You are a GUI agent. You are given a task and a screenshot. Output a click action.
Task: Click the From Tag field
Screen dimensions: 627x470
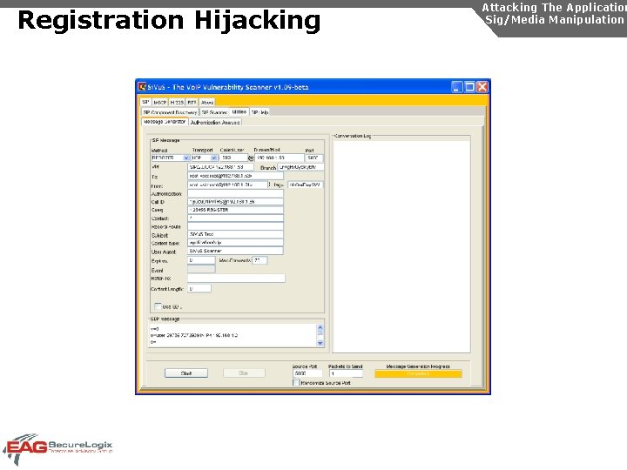click(305, 185)
